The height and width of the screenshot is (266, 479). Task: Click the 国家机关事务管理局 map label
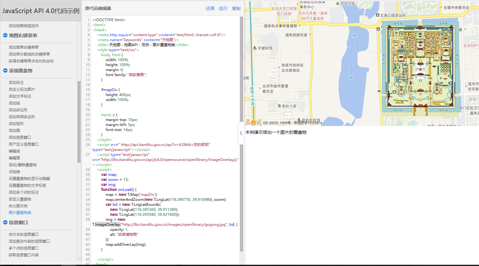pyautogui.click(x=280, y=26)
